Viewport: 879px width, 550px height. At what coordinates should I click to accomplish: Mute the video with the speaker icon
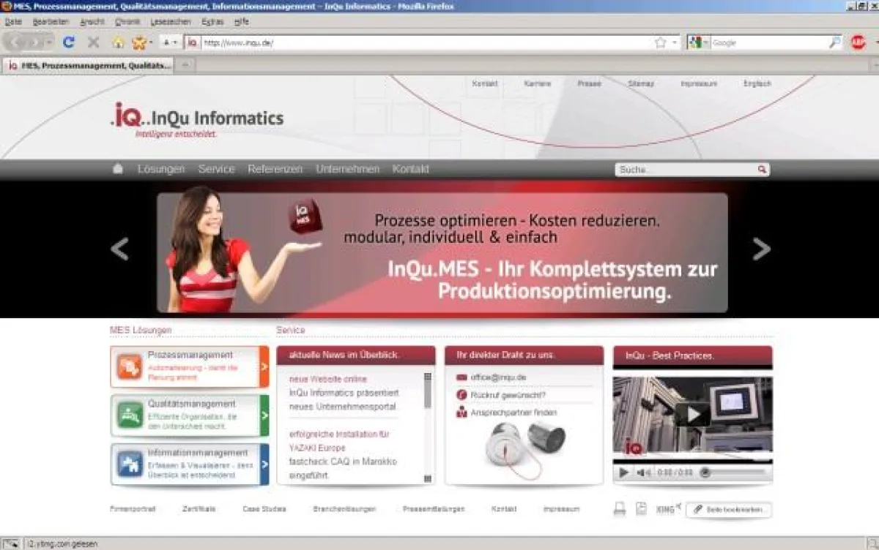click(x=643, y=472)
